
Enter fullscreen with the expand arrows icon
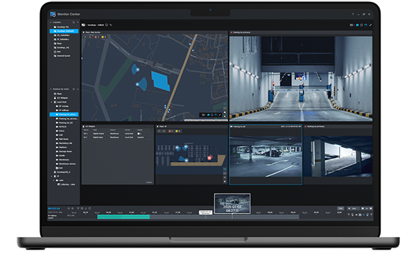pyautogui.click(x=370, y=25)
